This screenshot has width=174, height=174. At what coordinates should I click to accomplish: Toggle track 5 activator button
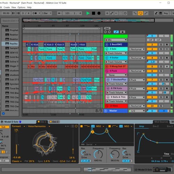[x=152, y=66]
